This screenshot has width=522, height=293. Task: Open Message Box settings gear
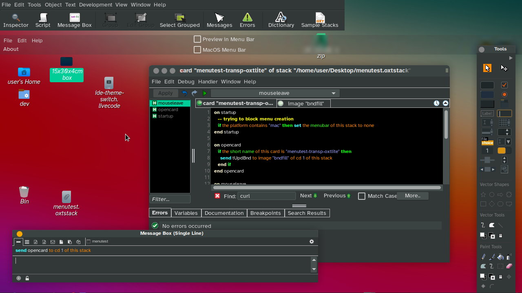[312, 241]
